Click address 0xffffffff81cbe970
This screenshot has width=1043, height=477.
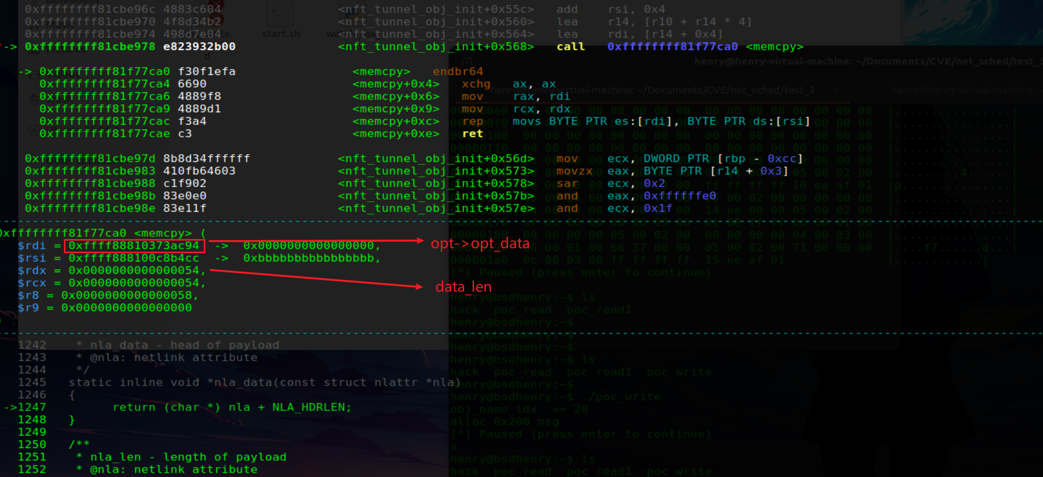coord(90,21)
